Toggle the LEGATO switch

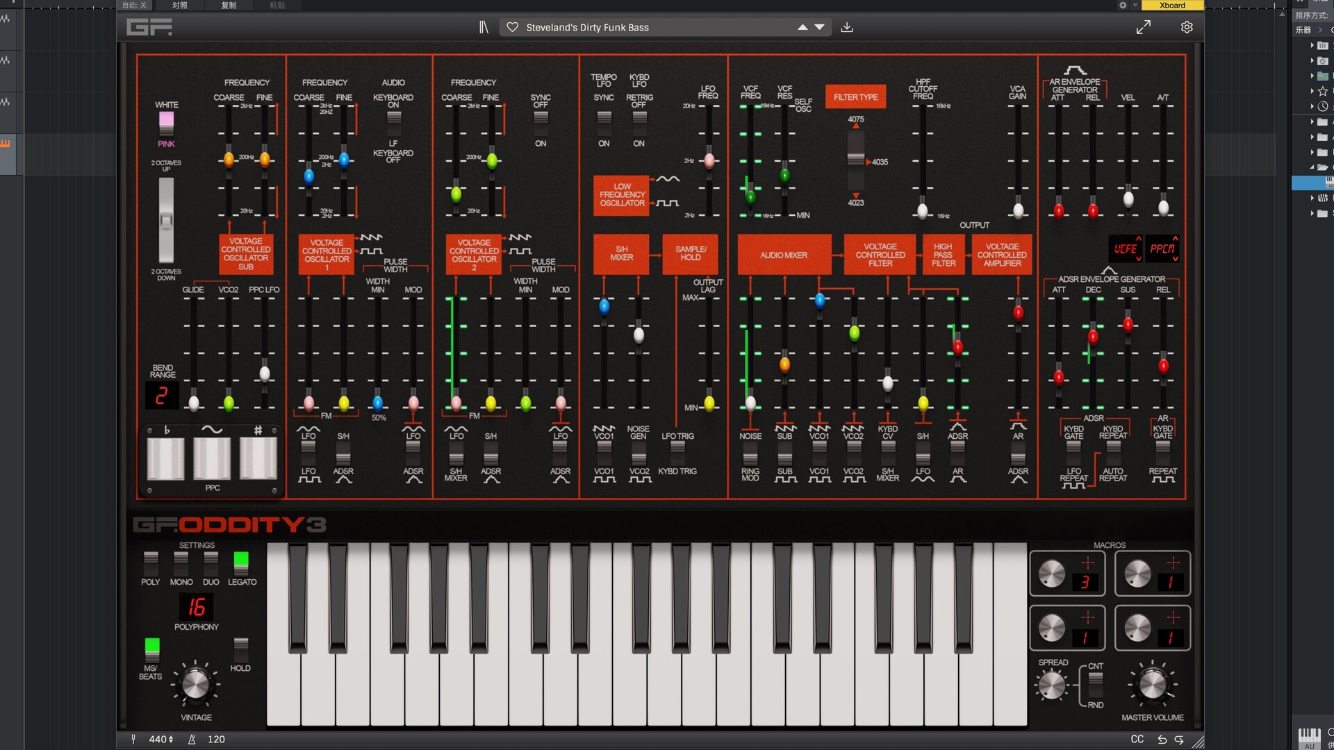point(241,563)
